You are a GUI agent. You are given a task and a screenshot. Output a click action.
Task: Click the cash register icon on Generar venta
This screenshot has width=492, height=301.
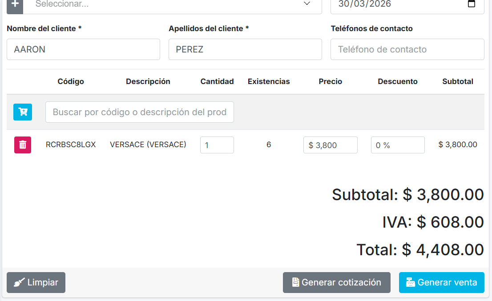(411, 282)
